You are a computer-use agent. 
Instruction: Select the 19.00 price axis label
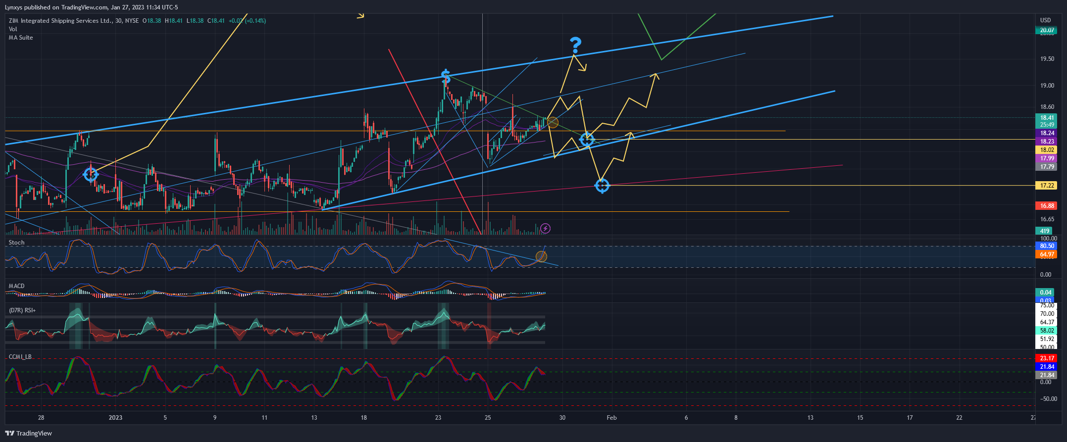tap(1047, 86)
